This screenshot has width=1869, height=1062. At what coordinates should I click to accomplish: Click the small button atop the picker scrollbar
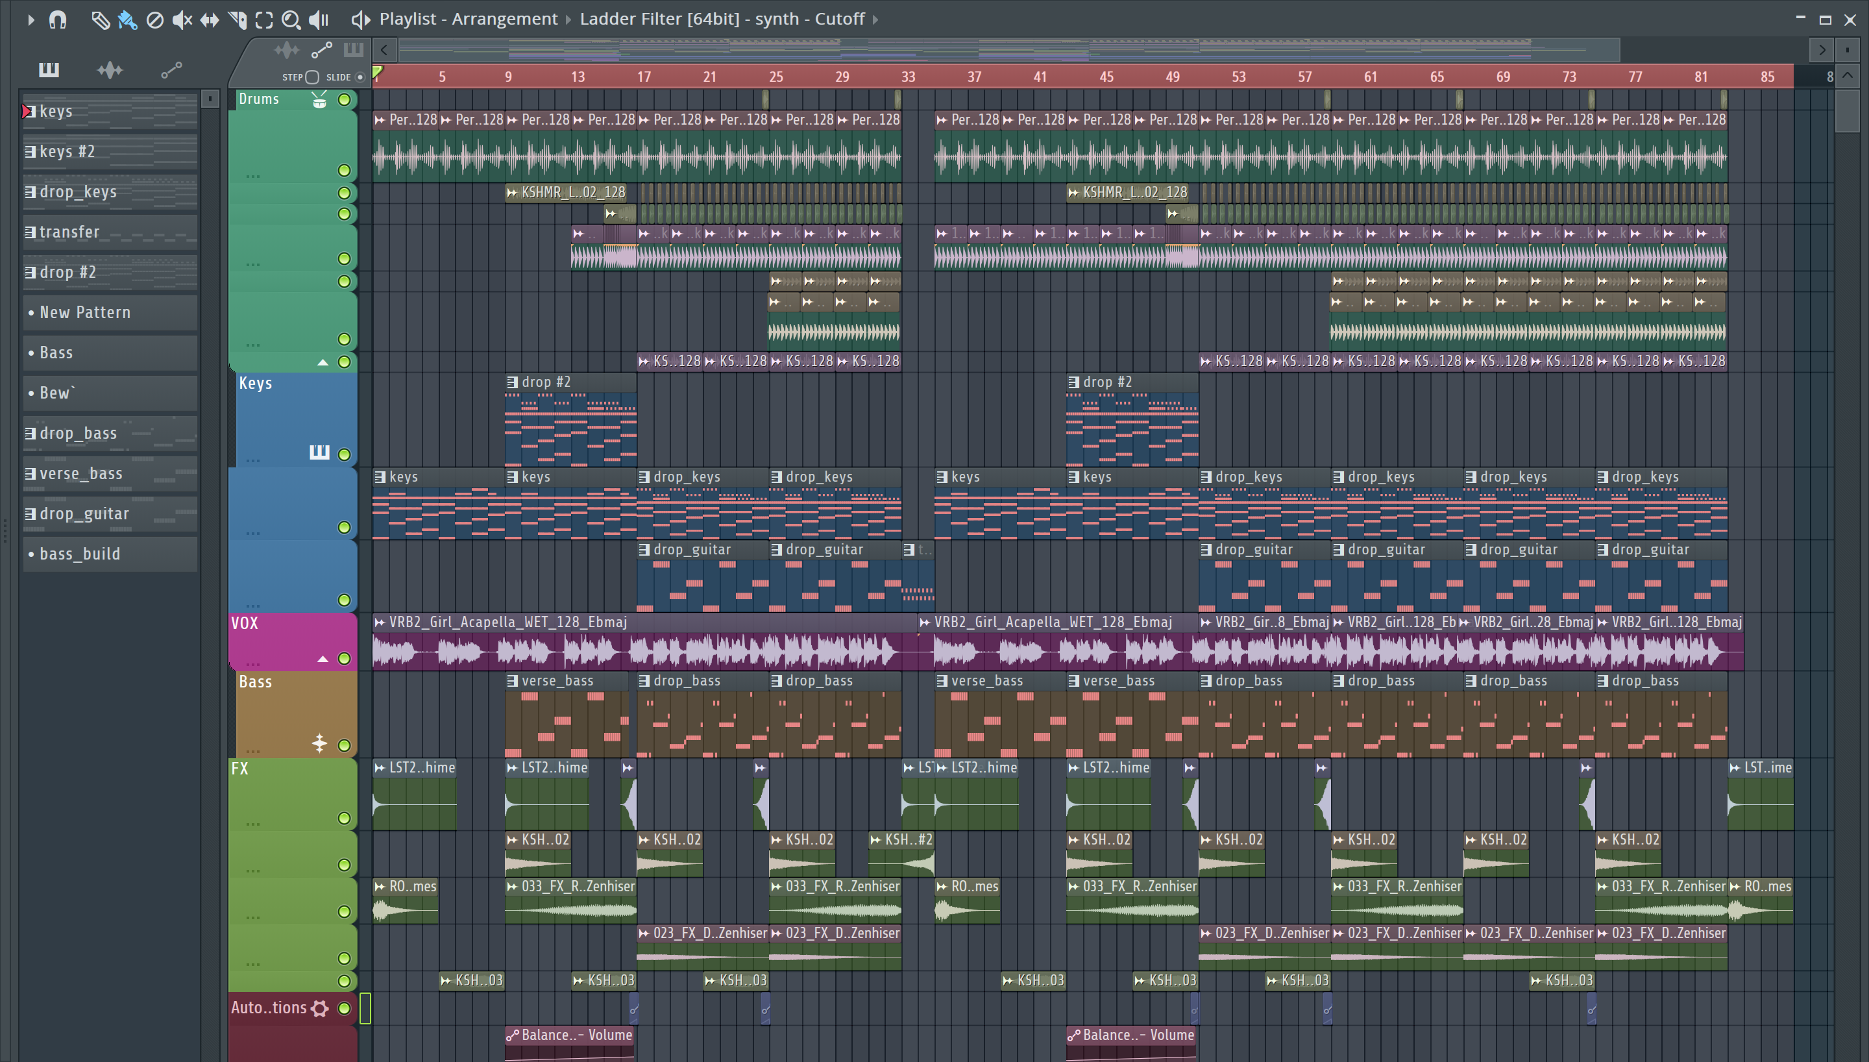click(210, 99)
